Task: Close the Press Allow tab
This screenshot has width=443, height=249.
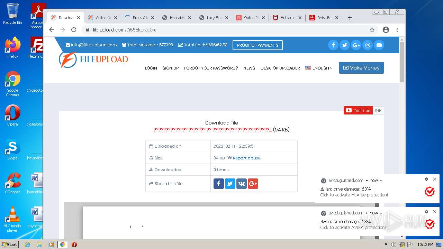Action: (x=153, y=18)
